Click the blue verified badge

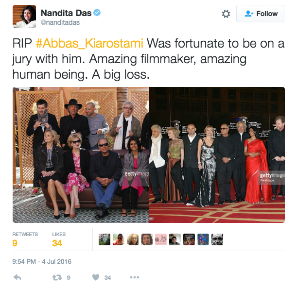click(x=97, y=13)
